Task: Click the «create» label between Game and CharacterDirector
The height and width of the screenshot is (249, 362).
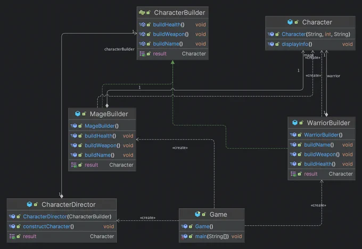Action: click(x=147, y=218)
